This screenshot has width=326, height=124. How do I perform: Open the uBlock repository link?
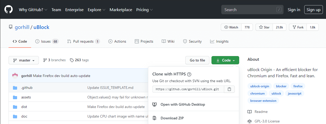pos(41,27)
